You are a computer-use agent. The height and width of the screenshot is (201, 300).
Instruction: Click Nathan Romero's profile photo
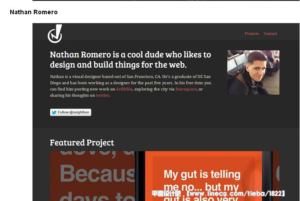click(x=253, y=72)
